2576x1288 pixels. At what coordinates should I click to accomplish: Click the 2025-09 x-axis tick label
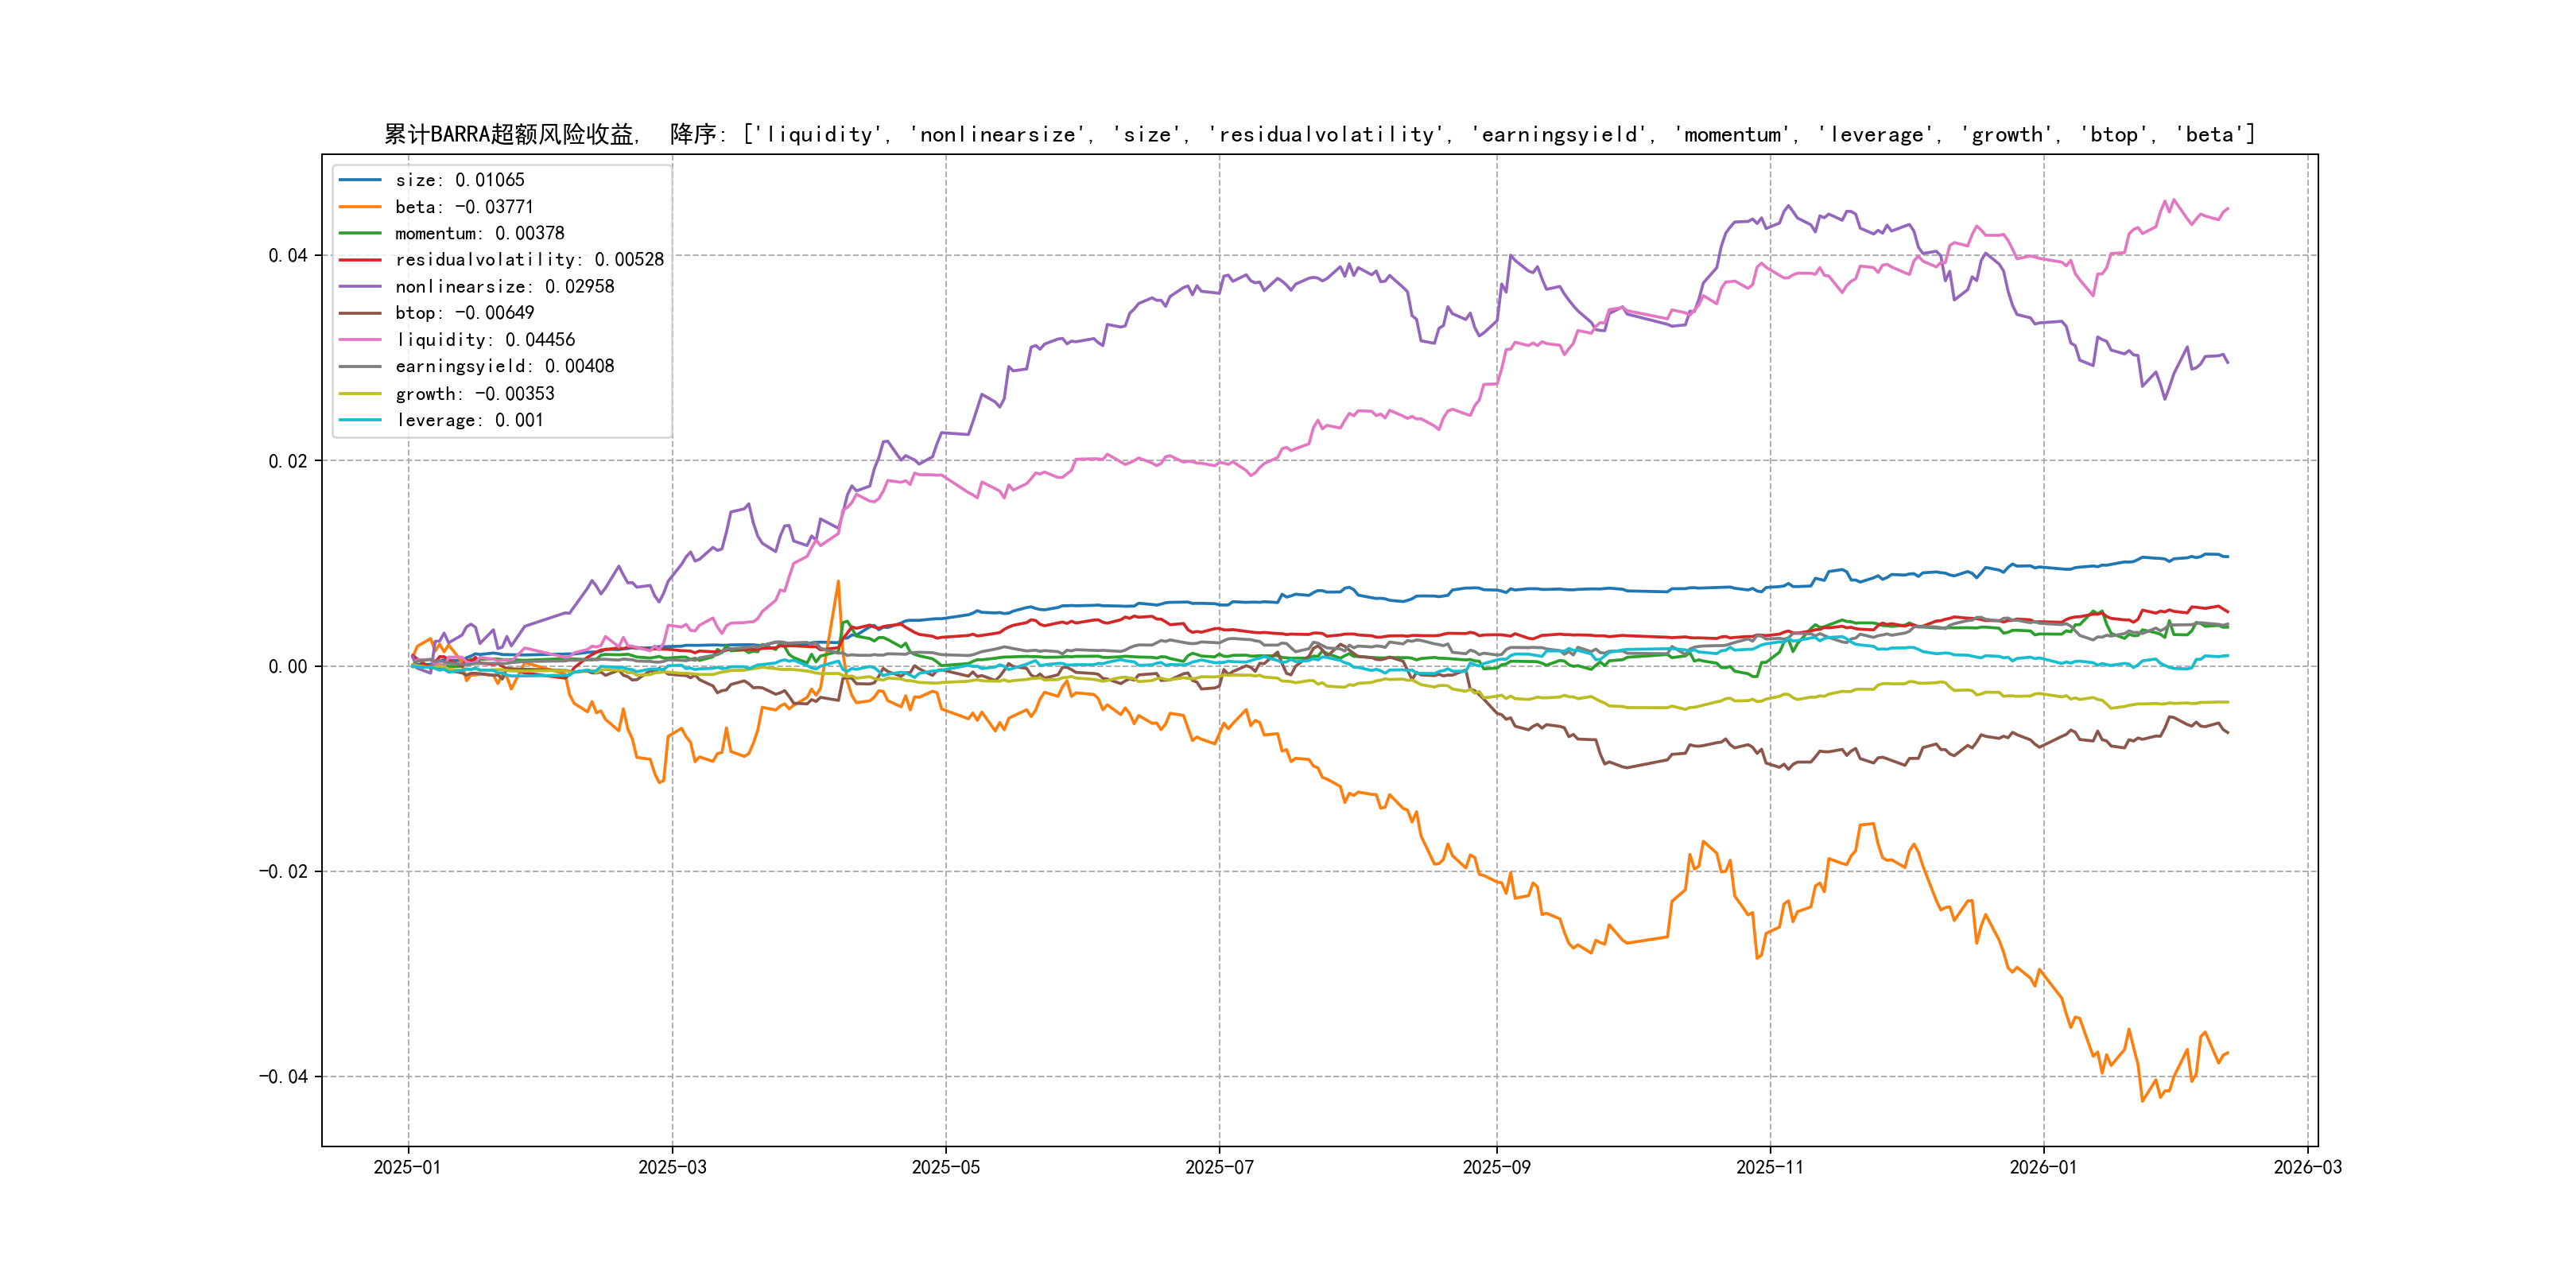(1496, 1167)
